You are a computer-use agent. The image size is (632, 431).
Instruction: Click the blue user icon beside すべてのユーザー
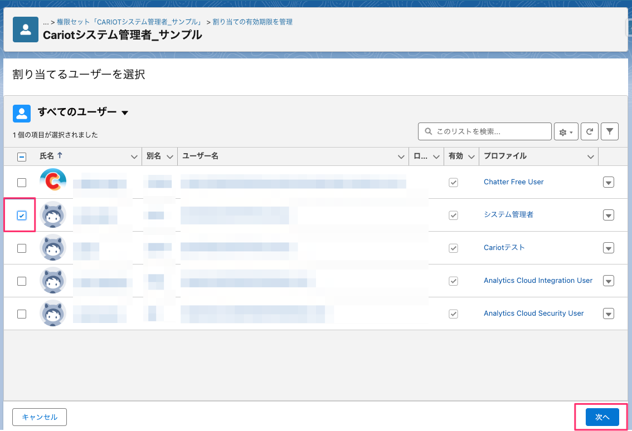[x=22, y=114]
